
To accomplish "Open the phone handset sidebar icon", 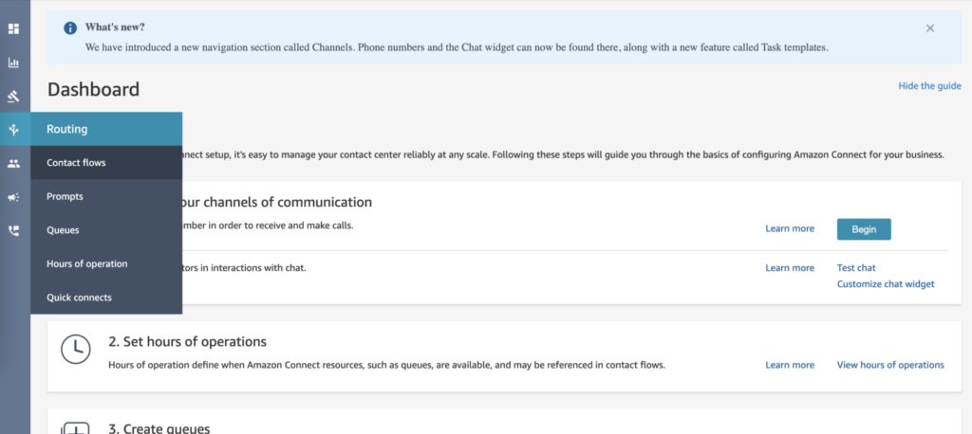I will [x=13, y=230].
